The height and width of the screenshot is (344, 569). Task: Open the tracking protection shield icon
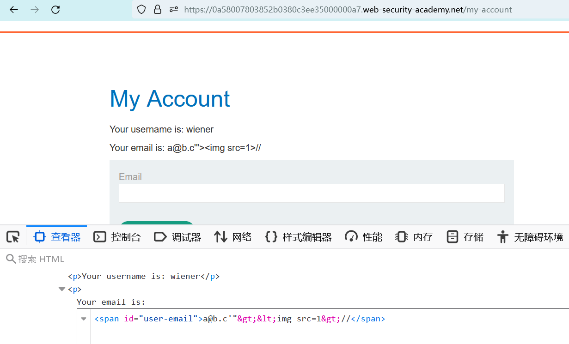(x=141, y=9)
